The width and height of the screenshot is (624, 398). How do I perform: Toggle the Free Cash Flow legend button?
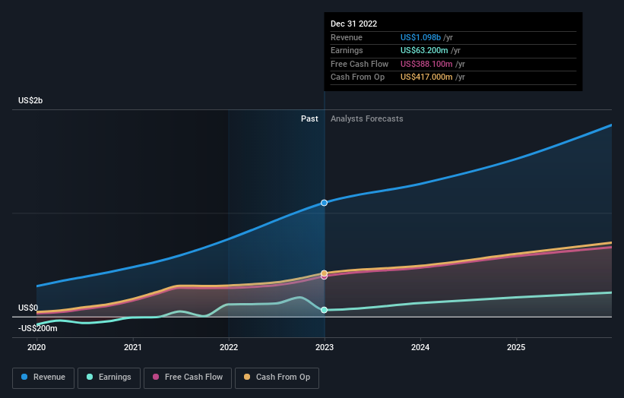pos(188,377)
